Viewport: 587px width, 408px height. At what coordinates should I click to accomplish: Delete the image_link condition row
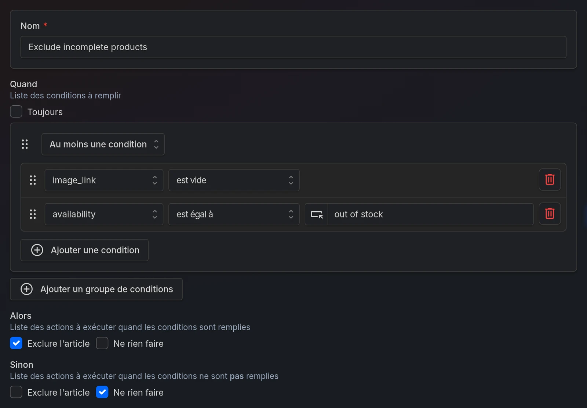pyautogui.click(x=550, y=179)
